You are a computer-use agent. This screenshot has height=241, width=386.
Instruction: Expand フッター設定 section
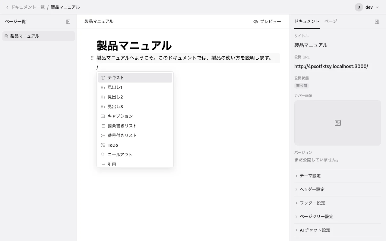[x=338, y=203]
